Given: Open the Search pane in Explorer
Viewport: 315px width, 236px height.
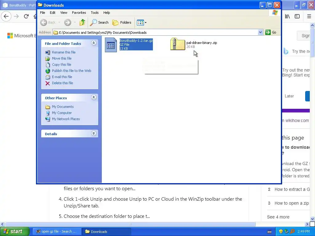Looking at the screenshot, I should [99, 22].
